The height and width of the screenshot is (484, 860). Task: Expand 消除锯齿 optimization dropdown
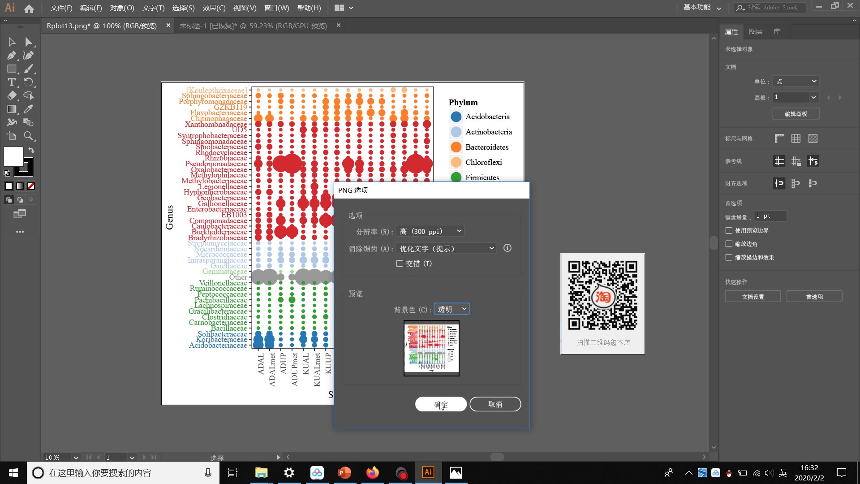(x=491, y=248)
